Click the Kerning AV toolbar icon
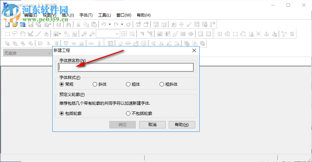Image resolution: width=312 pixels, height=162 pixels. point(181,24)
